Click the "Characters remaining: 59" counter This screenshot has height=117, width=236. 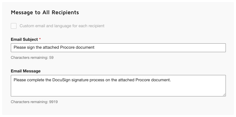point(32,58)
